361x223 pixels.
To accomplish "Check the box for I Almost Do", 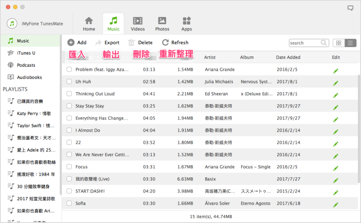I will point(69,130).
